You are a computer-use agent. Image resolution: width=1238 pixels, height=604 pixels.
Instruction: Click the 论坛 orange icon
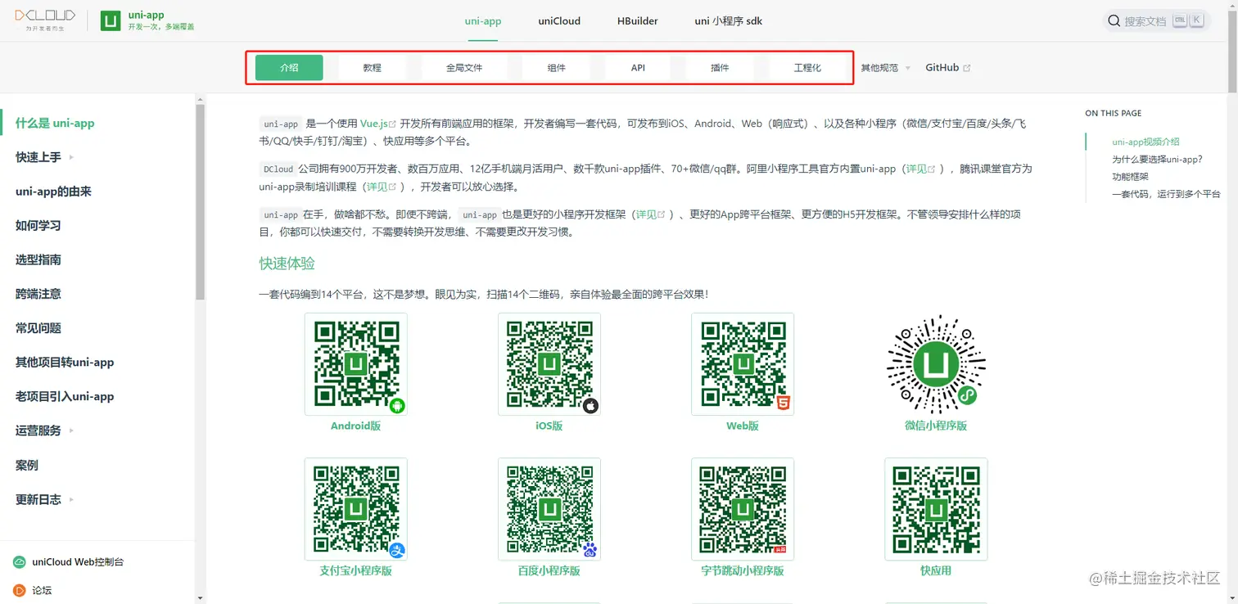tap(20, 590)
